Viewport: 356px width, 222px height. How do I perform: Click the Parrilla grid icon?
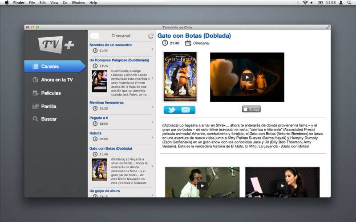click(x=35, y=106)
